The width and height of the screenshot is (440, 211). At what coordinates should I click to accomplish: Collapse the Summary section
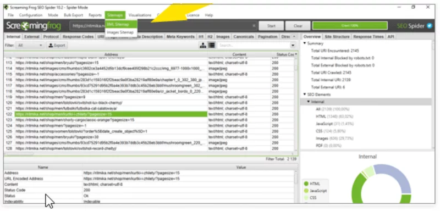pyautogui.click(x=305, y=43)
